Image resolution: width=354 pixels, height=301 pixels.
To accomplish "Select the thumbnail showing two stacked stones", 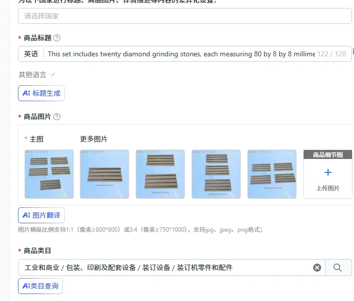I will [x=160, y=174].
